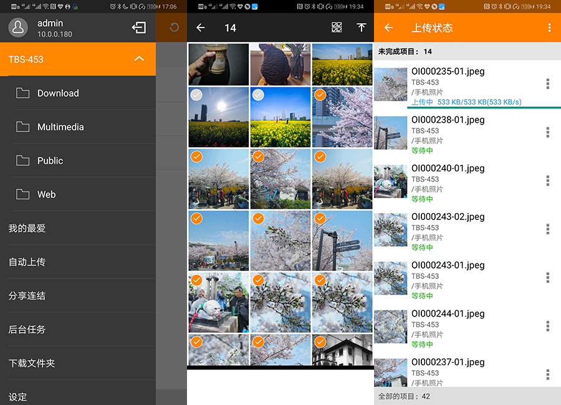The image size is (561, 405).
Task: Open options for OI000240-01.jpeg upload
Action: [547, 181]
